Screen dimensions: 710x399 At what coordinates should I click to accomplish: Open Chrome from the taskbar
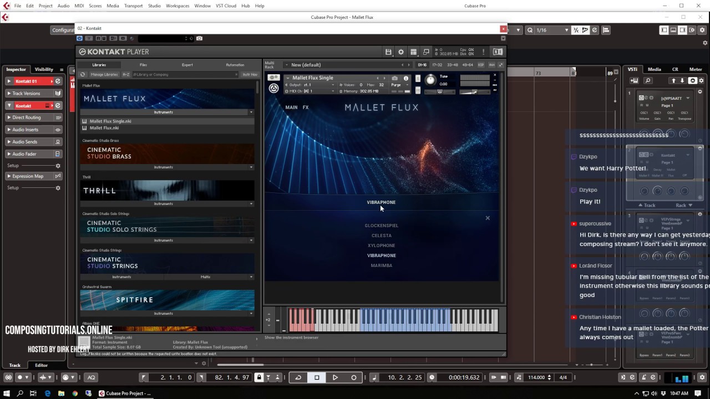coord(75,393)
